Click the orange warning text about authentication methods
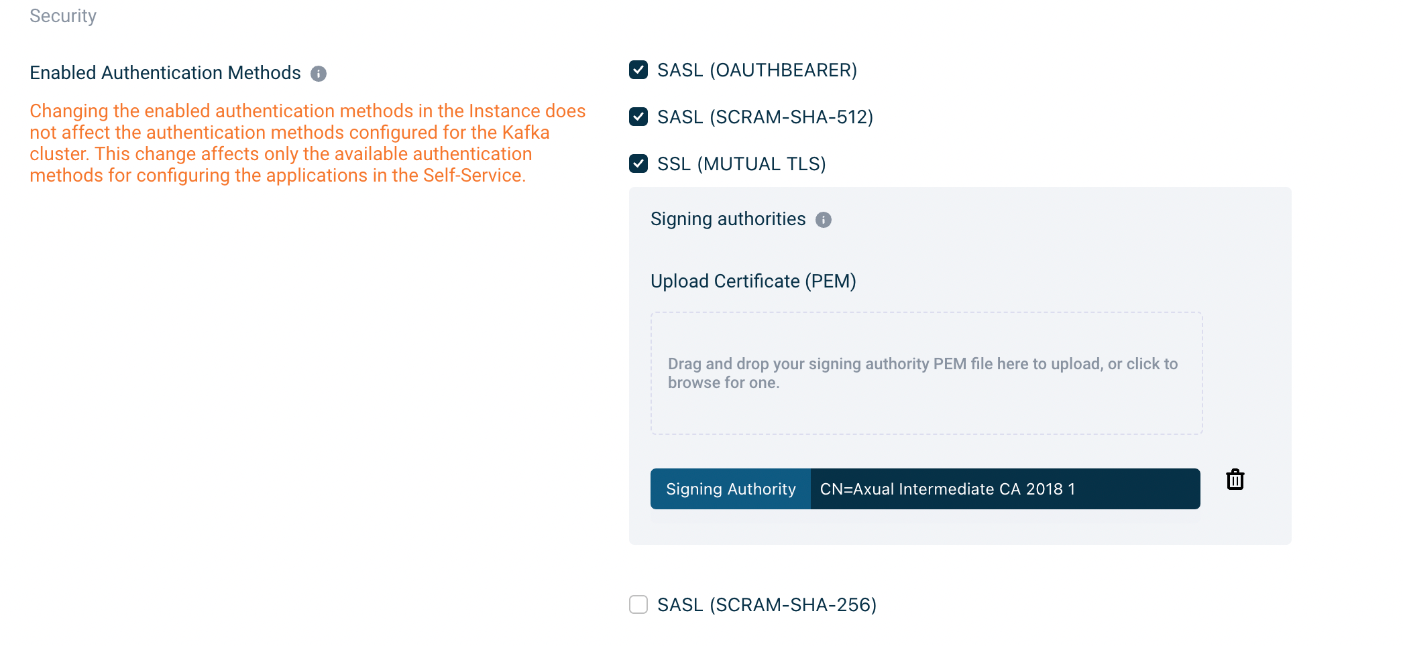 point(307,143)
